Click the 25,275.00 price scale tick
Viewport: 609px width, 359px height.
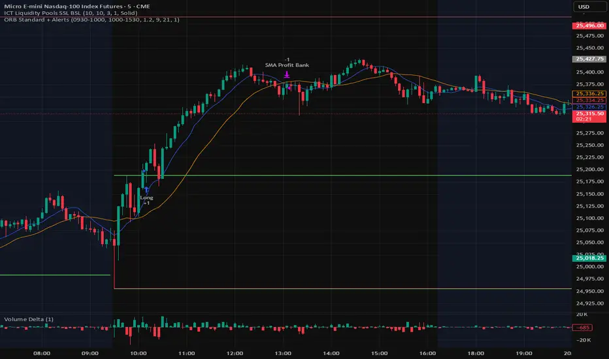click(x=589, y=133)
